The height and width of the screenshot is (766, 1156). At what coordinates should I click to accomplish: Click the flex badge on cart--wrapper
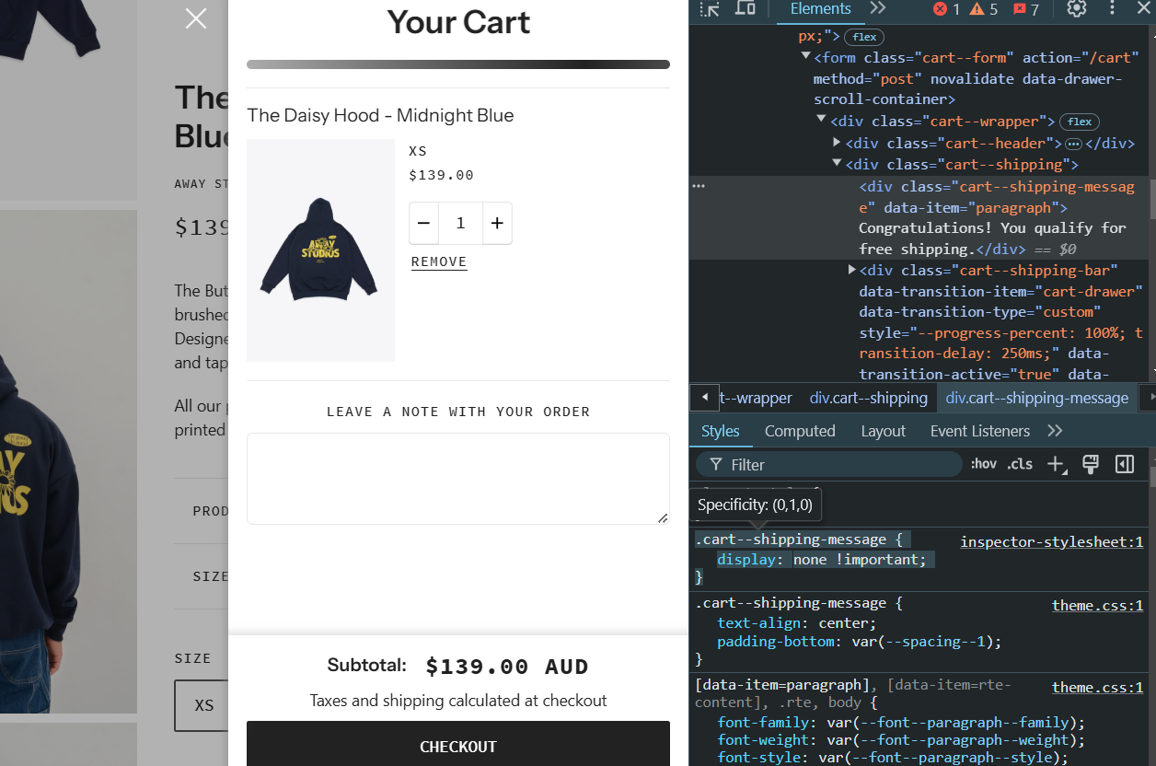[1080, 122]
